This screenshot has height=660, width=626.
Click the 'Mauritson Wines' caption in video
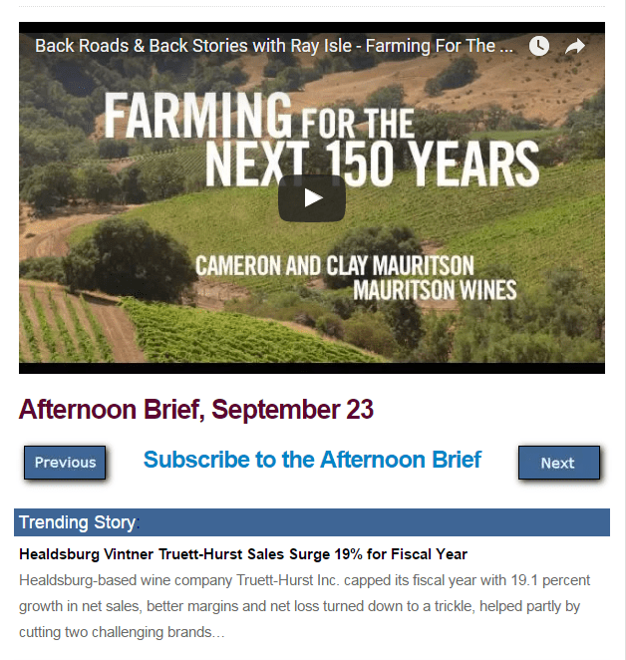coord(435,291)
